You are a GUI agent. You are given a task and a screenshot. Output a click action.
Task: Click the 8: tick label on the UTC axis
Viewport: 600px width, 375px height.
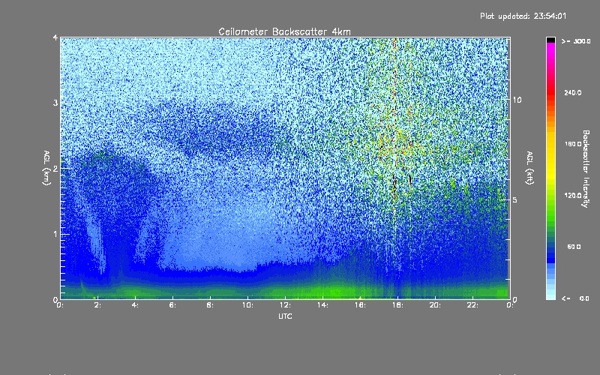pyautogui.click(x=210, y=305)
